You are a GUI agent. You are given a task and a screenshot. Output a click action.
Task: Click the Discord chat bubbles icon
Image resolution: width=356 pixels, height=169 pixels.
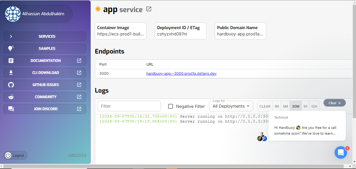click(11, 109)
